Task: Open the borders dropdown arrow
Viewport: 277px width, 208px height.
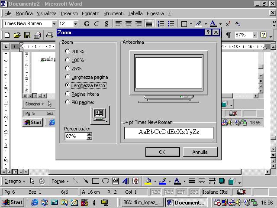Action: click(x=191, y=24)
